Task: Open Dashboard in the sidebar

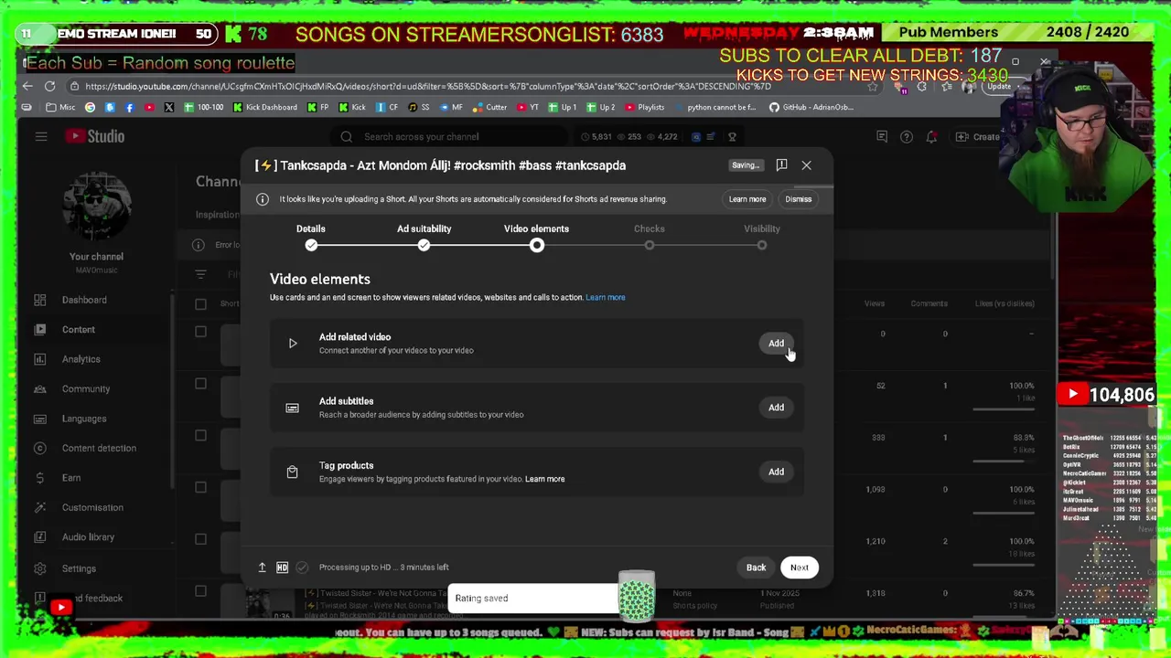Action: point(84,300)
